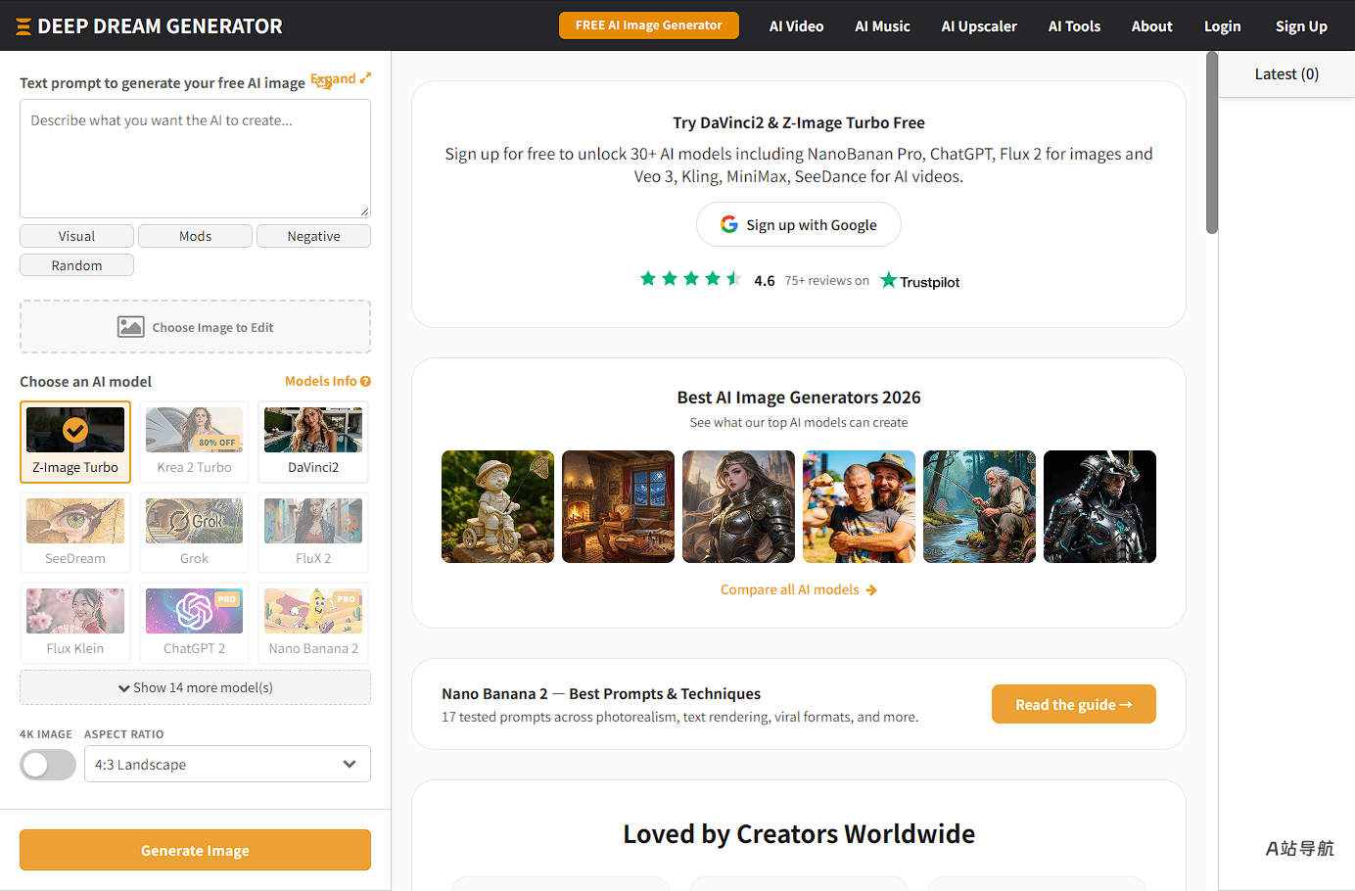The height and width of the screenshot is (891, 1355).
Task: Select the Nano Banana 2 model
Action: (313, 623)
